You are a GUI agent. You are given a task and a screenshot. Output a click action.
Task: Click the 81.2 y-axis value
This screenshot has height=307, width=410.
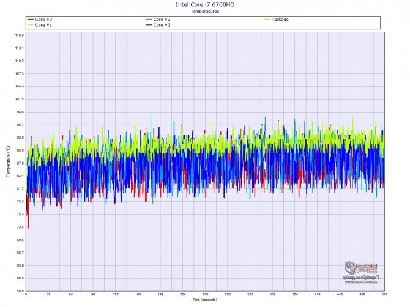(20, 189)
